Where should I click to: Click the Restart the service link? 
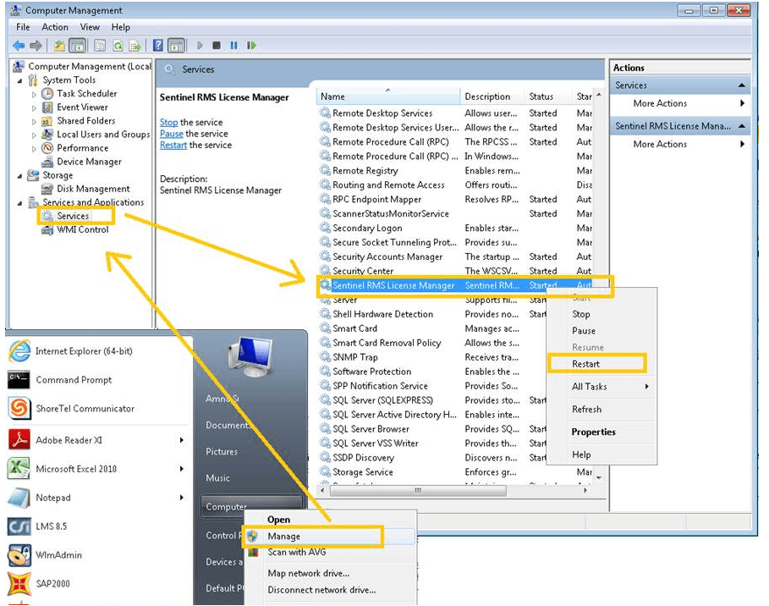173,146
